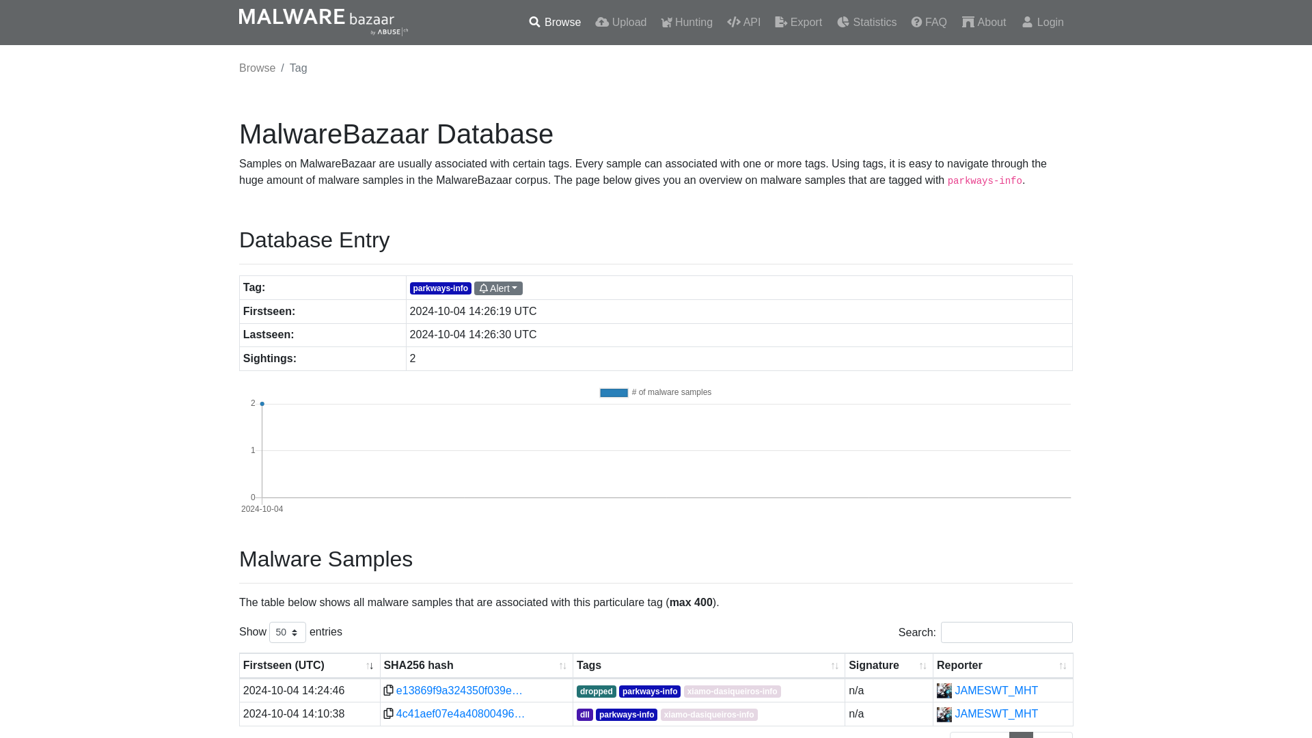Select entries count dropdown showing 50
The height and width of the screenshot is (738, 1312).
coord(288,631)
